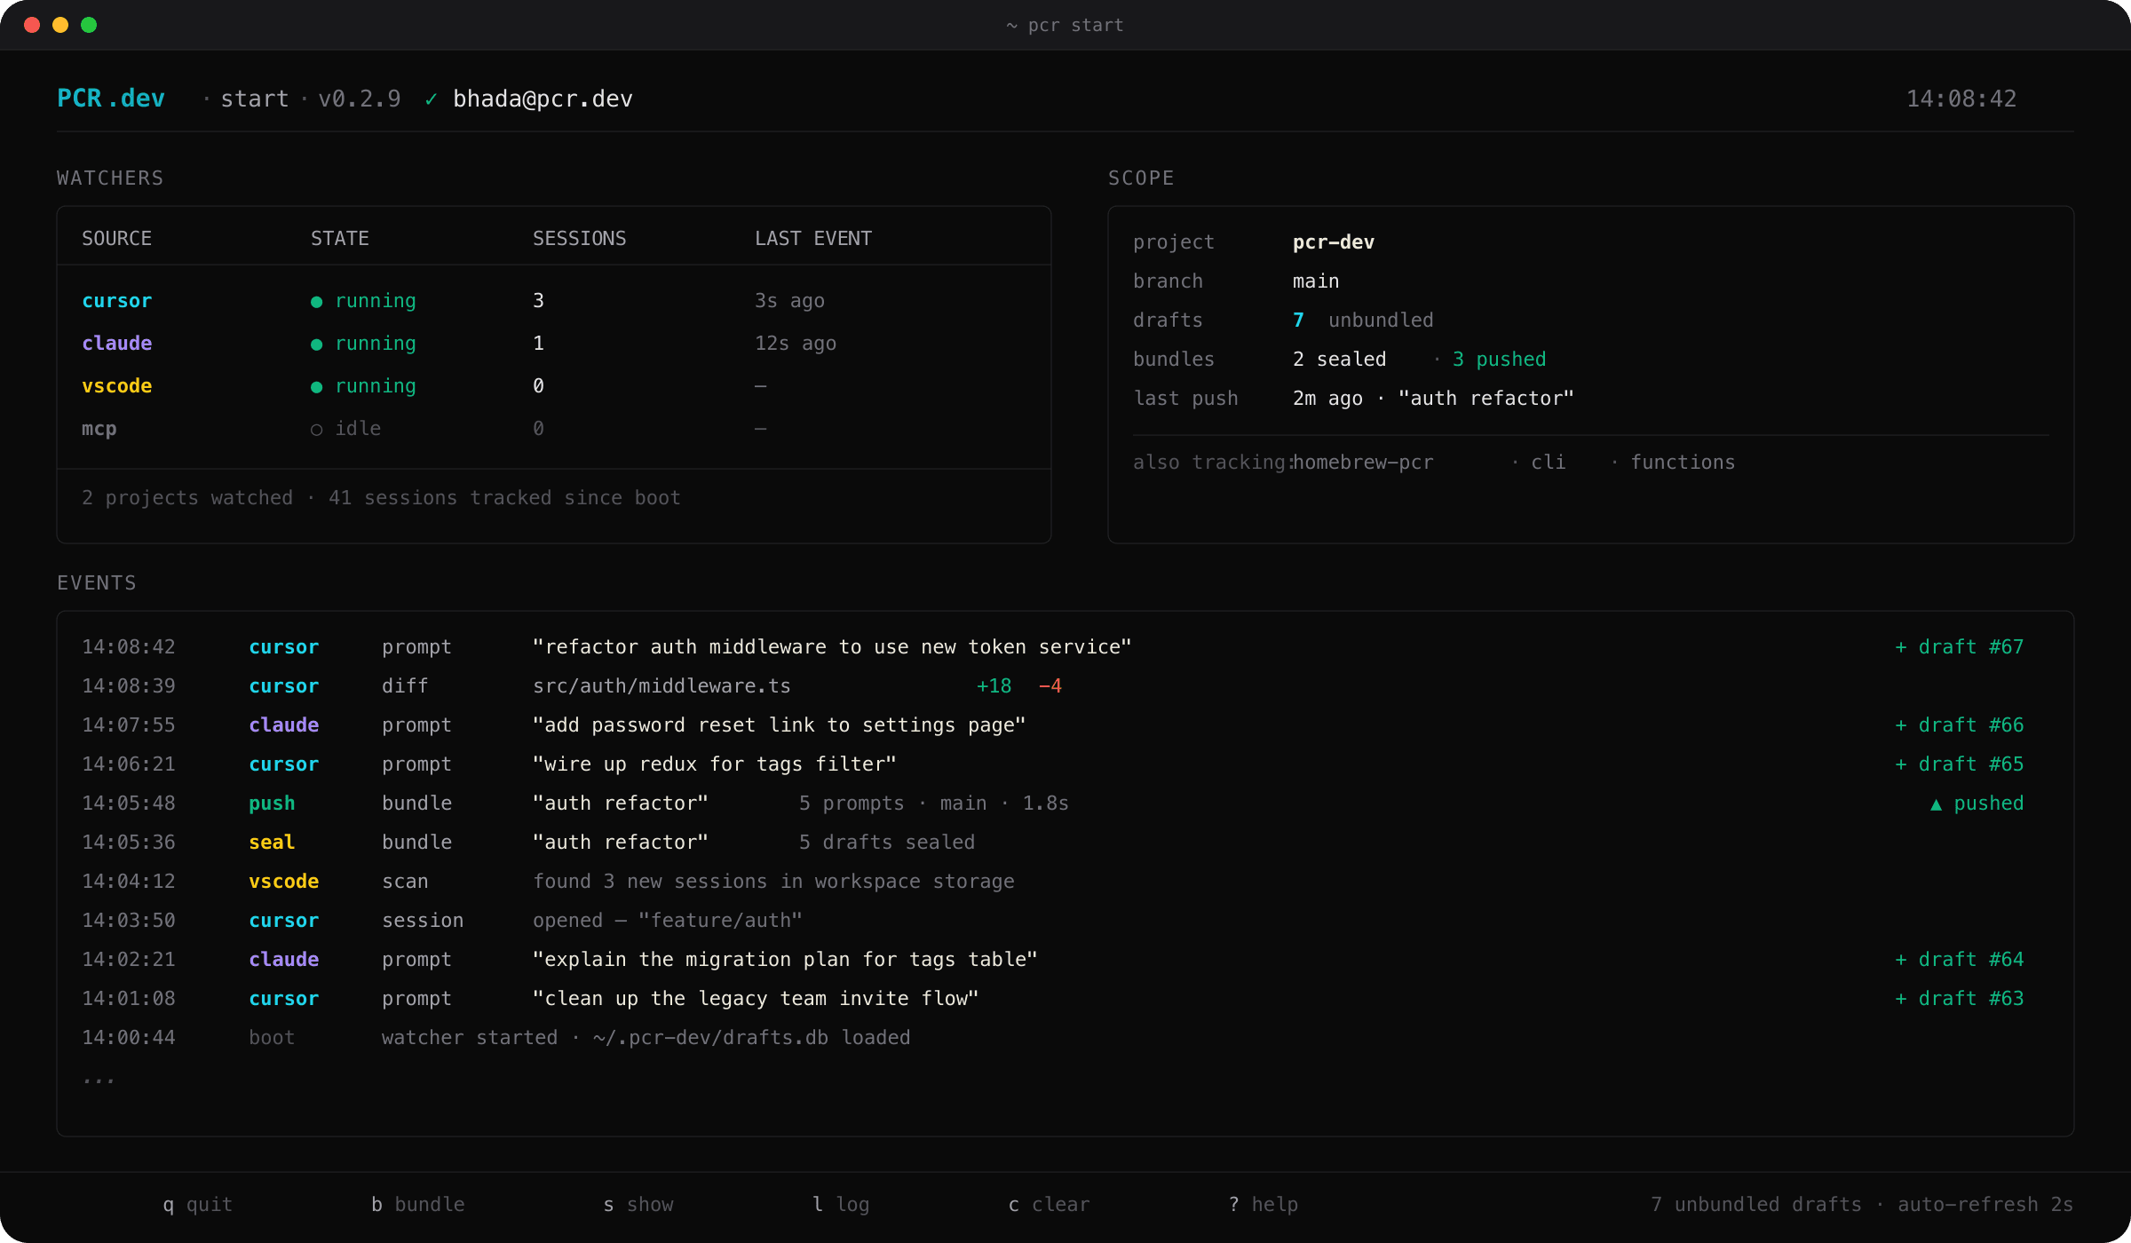Click '3 pushed' bundles value
This screenshot has width=2131, height=1243.
coord(1500,360)
